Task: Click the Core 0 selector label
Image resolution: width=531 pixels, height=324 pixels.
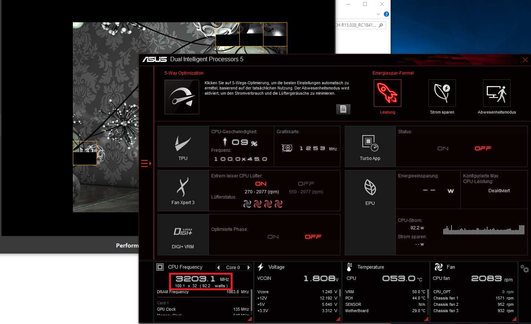Action: point(233,267)
